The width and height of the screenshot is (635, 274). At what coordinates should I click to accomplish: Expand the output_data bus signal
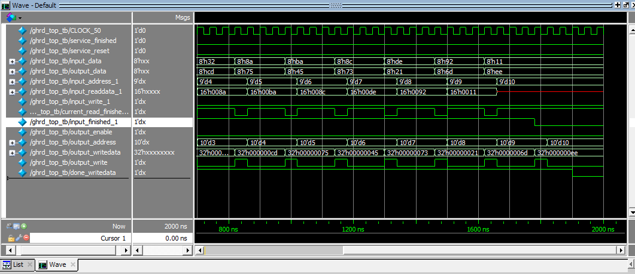pyautogui.click(x=12, y=72)
